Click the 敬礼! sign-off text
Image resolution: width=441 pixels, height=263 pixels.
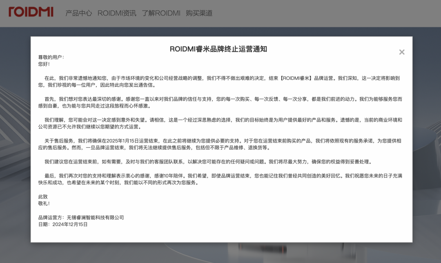pos(44,203)
